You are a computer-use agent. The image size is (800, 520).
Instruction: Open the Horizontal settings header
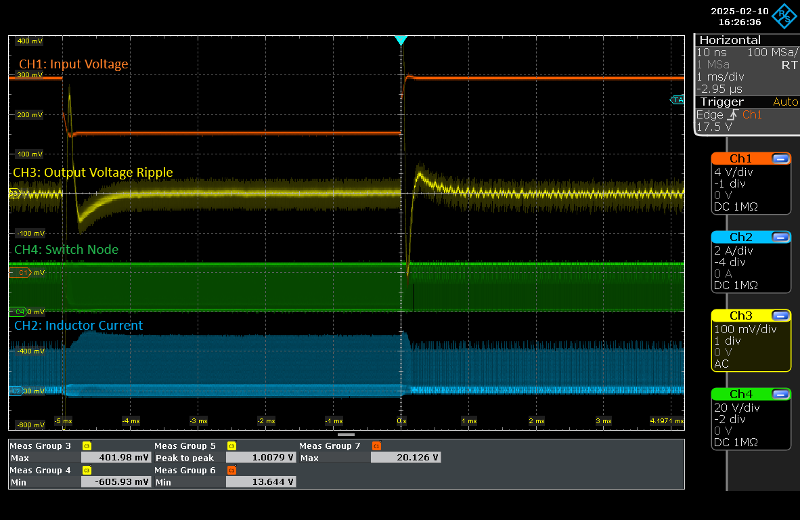[730, 41]
